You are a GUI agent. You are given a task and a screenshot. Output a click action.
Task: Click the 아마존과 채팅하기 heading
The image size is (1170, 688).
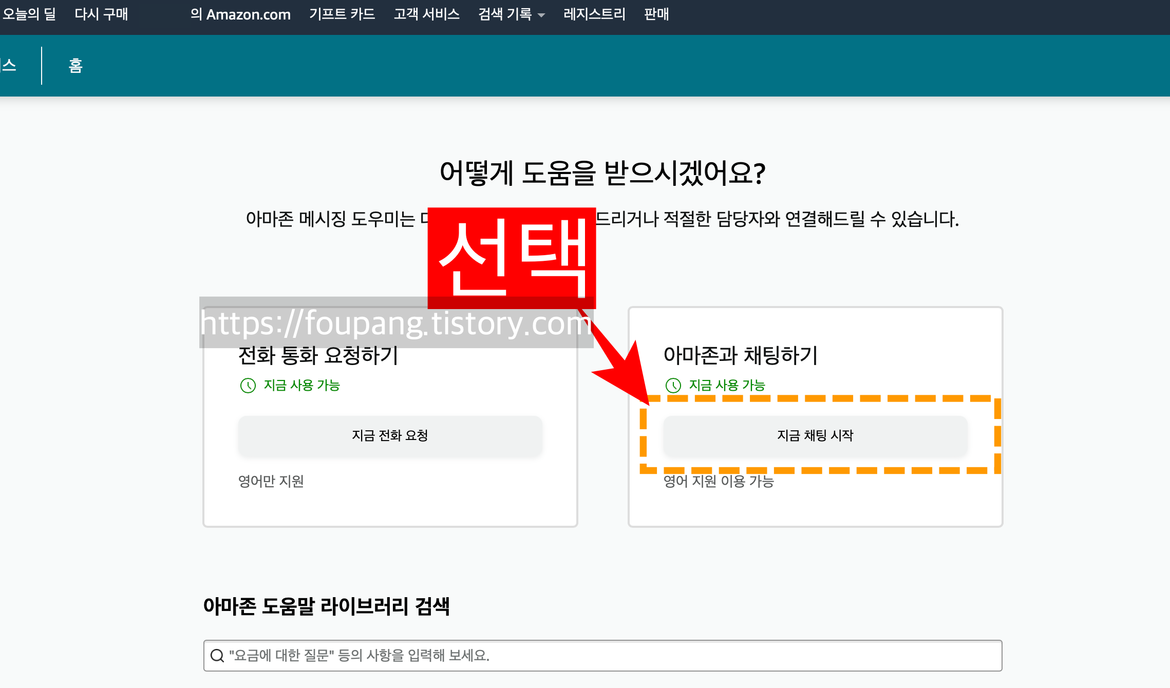pyautogui.click(x=740, y=355)
